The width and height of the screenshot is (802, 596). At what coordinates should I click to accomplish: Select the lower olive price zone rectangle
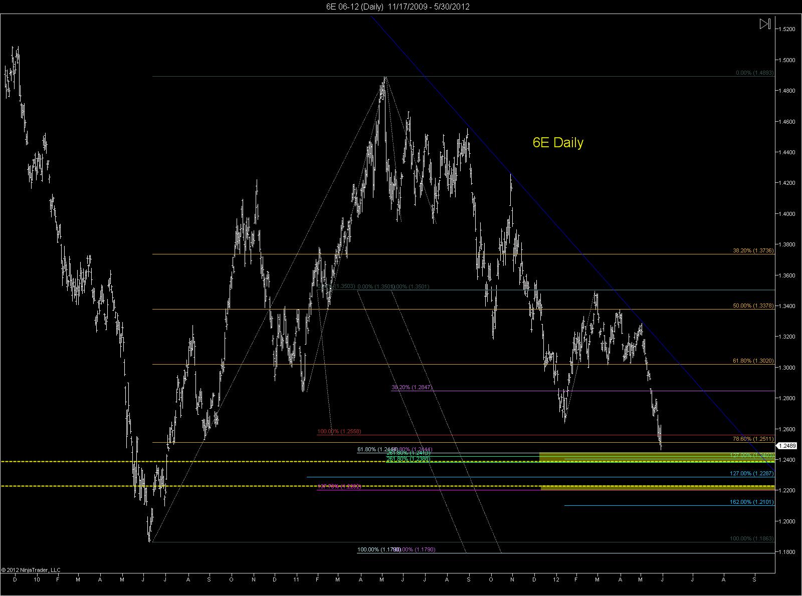coord(658,487)
